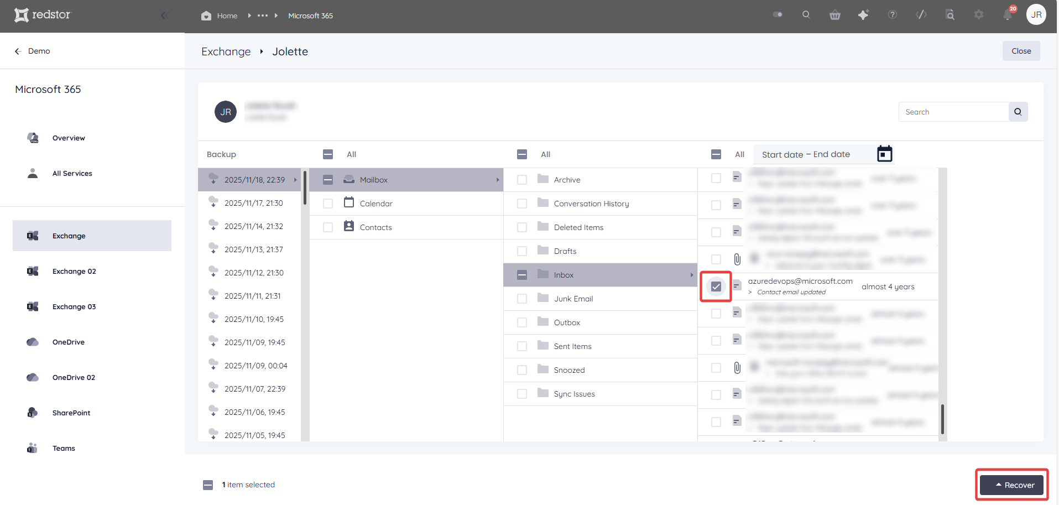Toggle the All checkbox above emails column
1059x505 pixels.
point(716,154)
